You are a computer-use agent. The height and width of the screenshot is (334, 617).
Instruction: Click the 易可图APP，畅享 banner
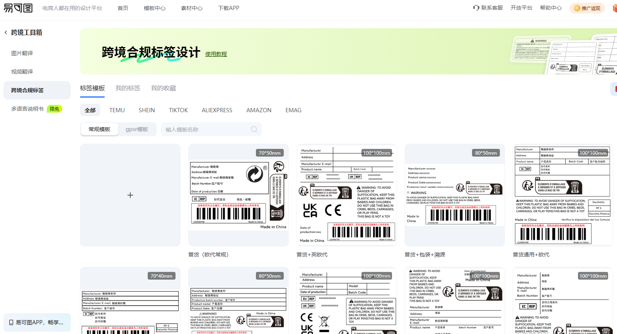[37, 322]
